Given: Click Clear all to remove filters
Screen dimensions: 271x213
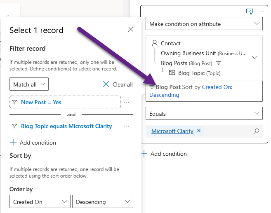Looking at the screenshot, I should (x=118, y=84).
